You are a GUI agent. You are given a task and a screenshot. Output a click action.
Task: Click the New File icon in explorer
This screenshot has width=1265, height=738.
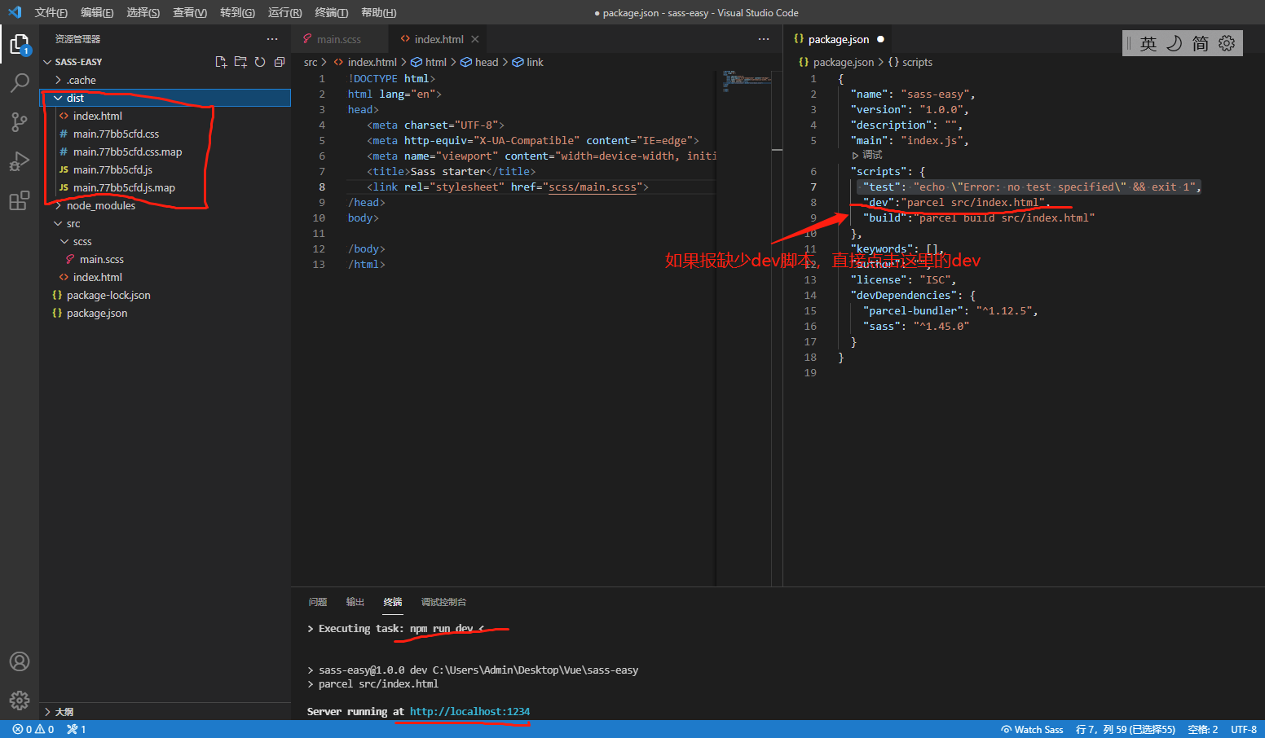tap(221, 62)
